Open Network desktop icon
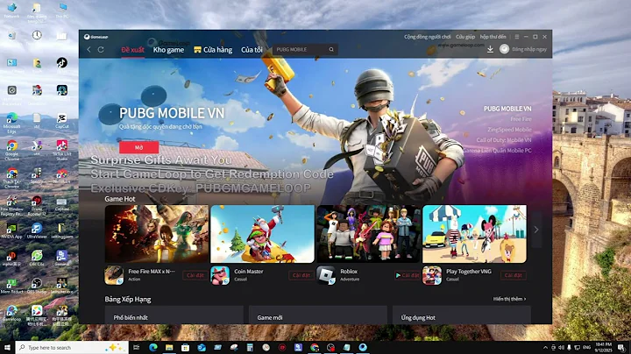The height and width of the screenshot is (354, 631). click(x=11, y=11)
